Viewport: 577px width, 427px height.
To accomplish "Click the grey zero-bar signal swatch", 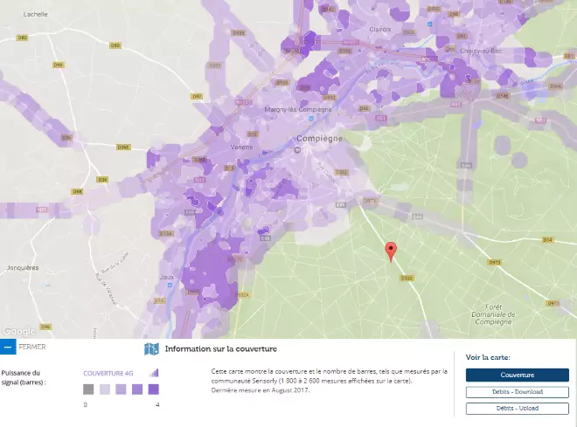I will pyautogui.click(x=88, y=389).
